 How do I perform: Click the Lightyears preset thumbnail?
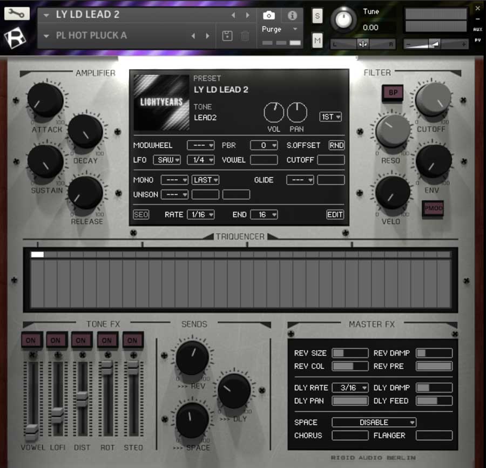161,103
